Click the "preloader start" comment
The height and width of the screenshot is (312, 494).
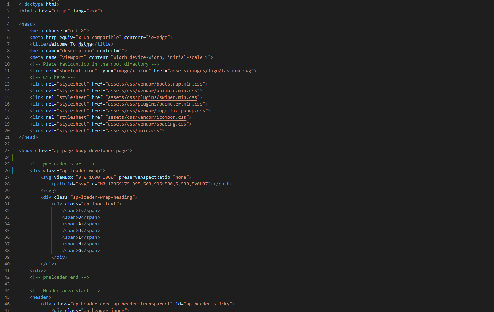pos(62,164)
